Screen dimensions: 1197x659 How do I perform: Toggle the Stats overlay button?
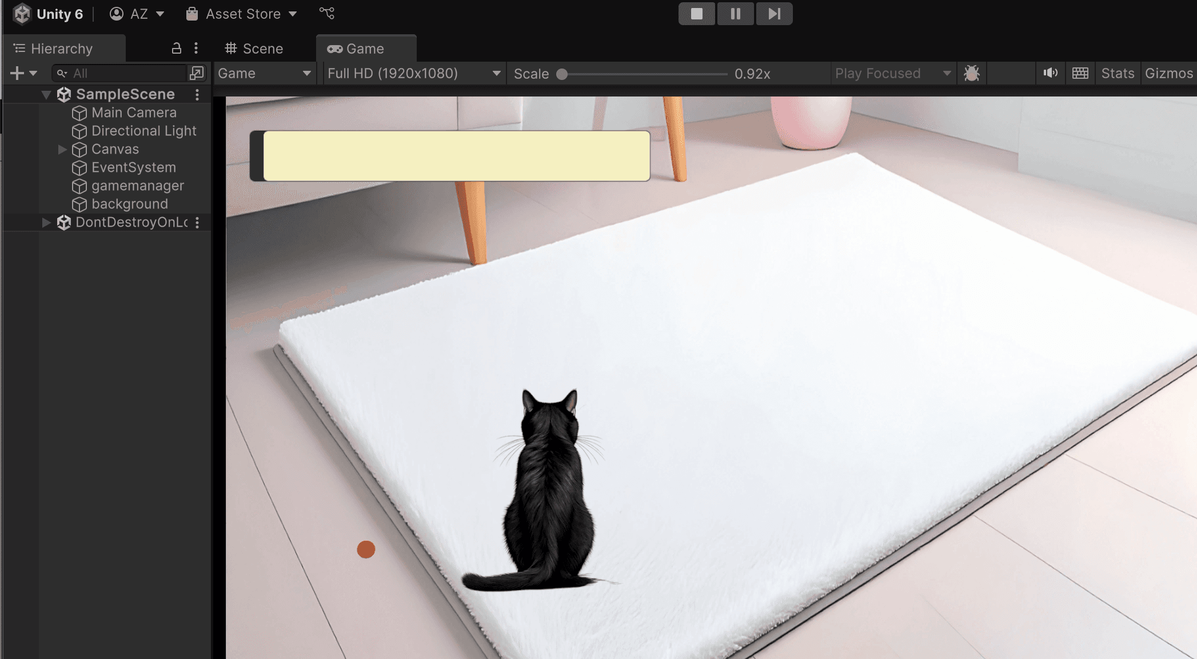[x=1117, y=73]
